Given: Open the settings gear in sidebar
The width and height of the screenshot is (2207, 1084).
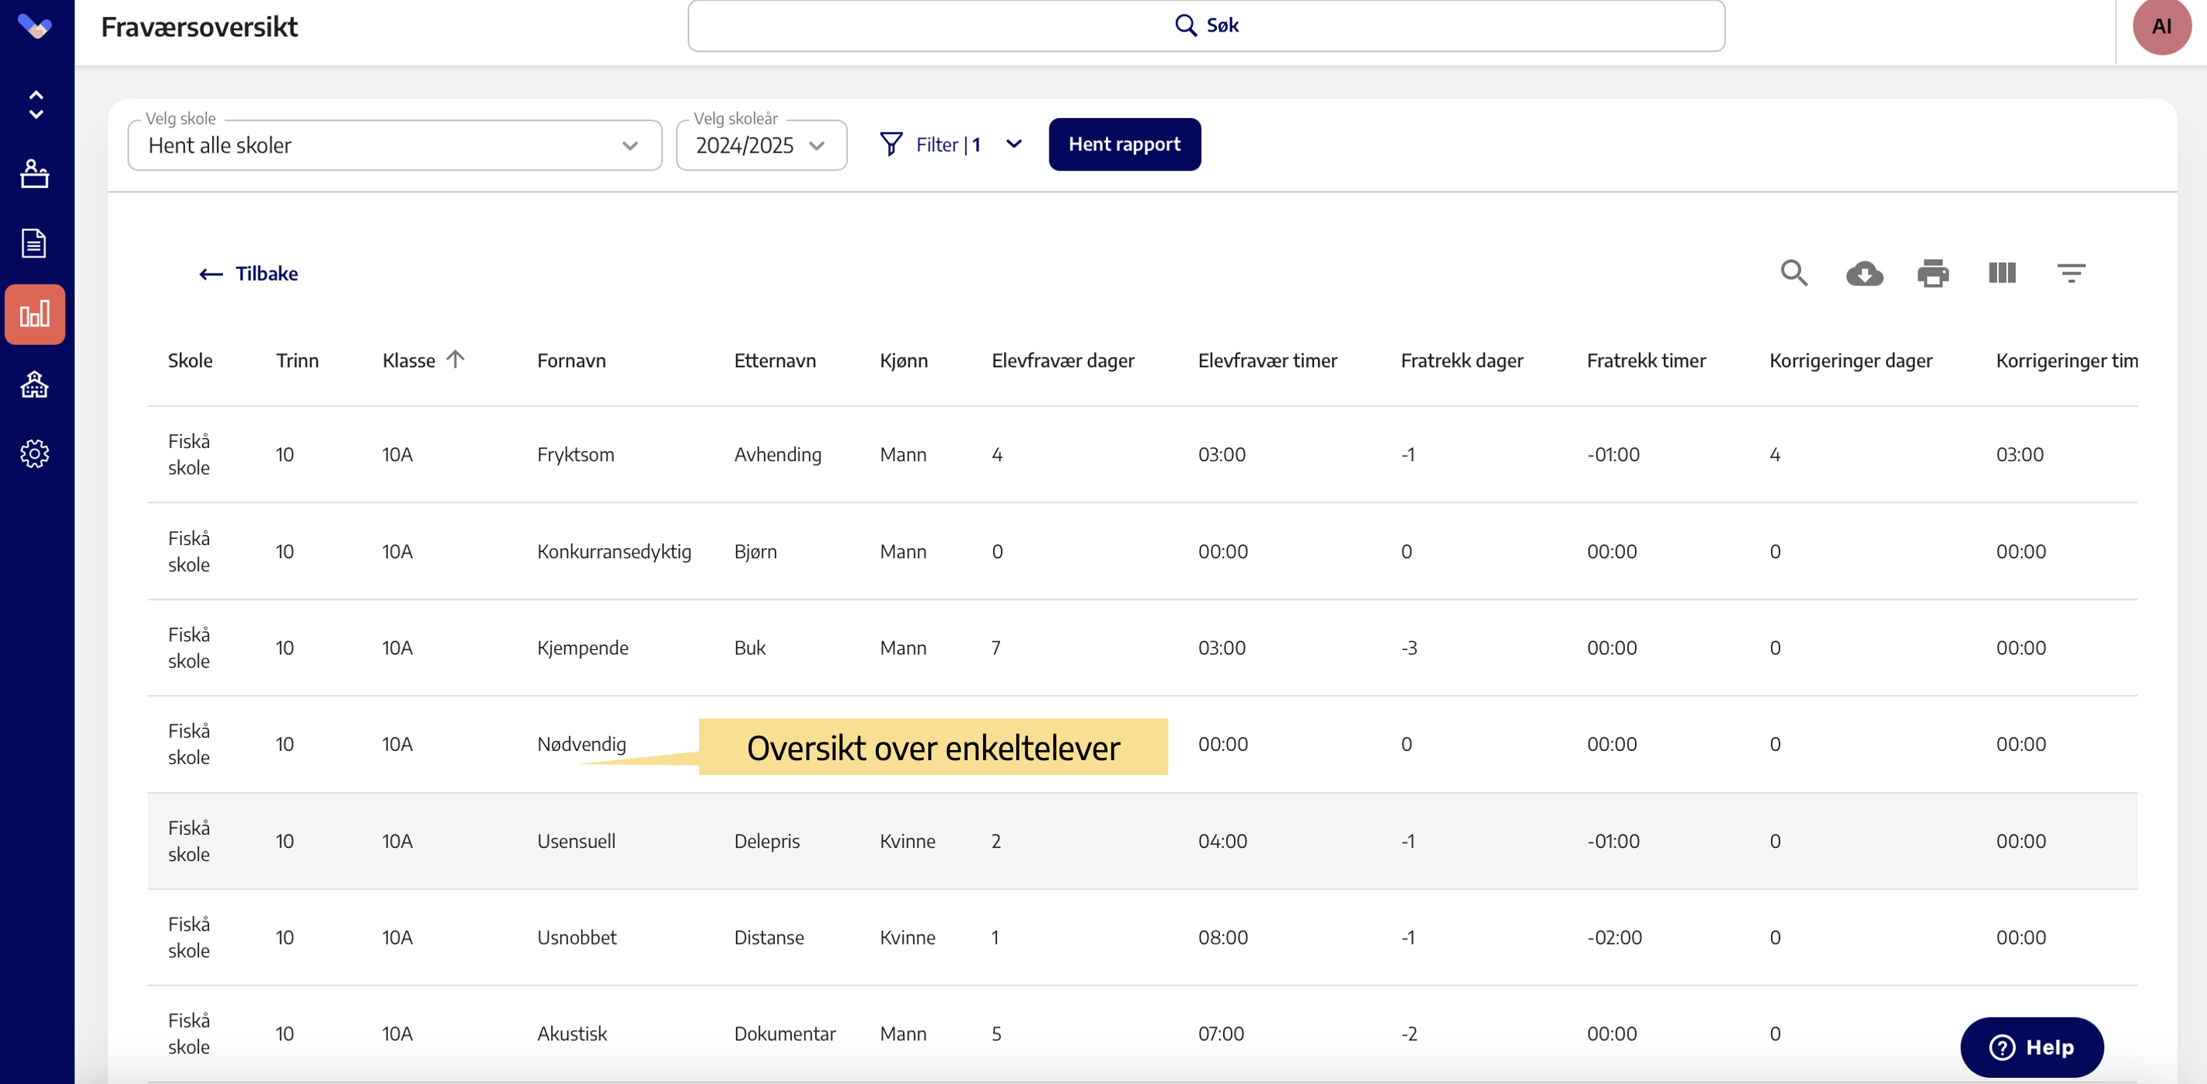Looking at the screenshot, I should (x=34, y=454).
